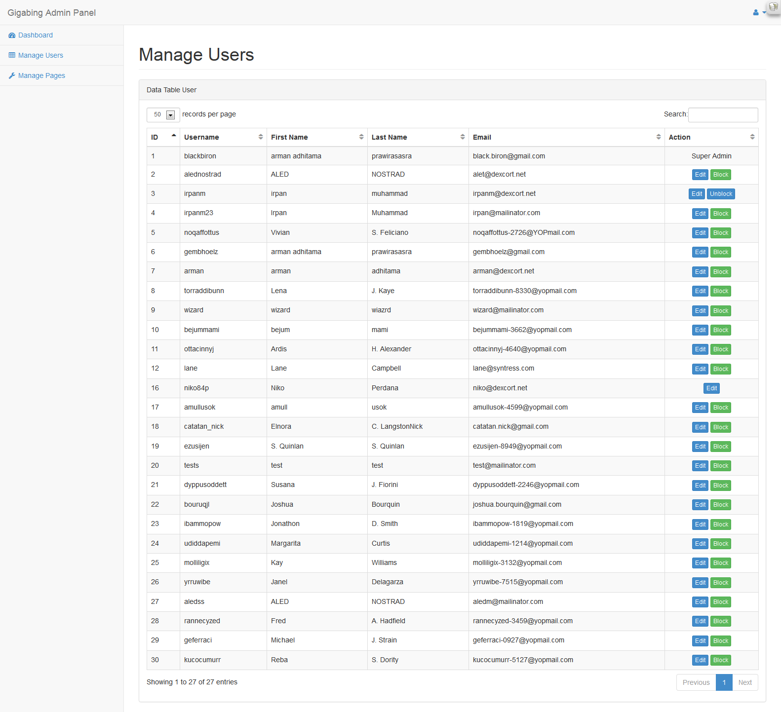Click the Dashboard gauge icon in sidebar
Screen dimensions: 781x712
(x=12, y=36)
